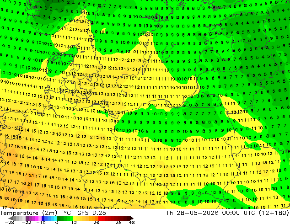Click the '48' label under the color scale
The width and height of the screenshot is (290, 224).
132,222
